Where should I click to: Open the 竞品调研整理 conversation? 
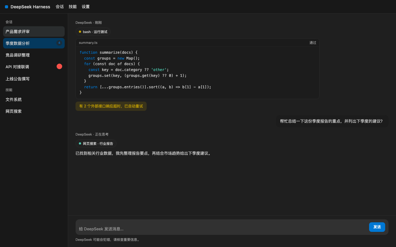(34, 55)
